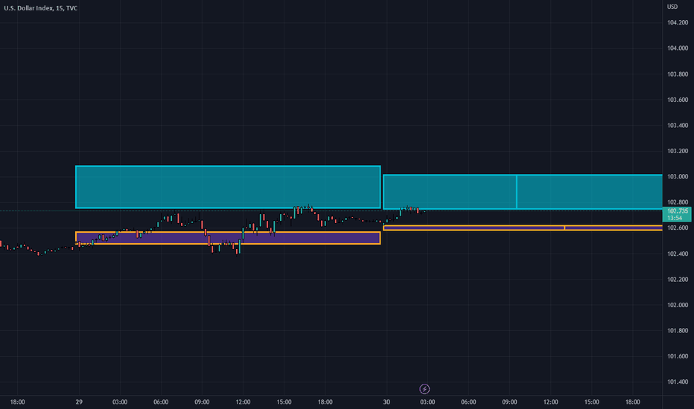Click the 102.200 price axis label
This screenshot has height=409, width=694.
coord(678,280)
